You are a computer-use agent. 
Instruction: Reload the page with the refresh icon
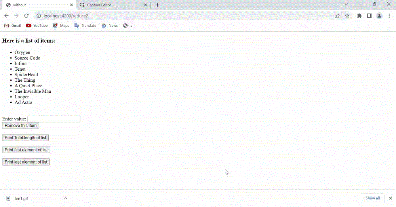pyautogui.click(x=26, y=16)
